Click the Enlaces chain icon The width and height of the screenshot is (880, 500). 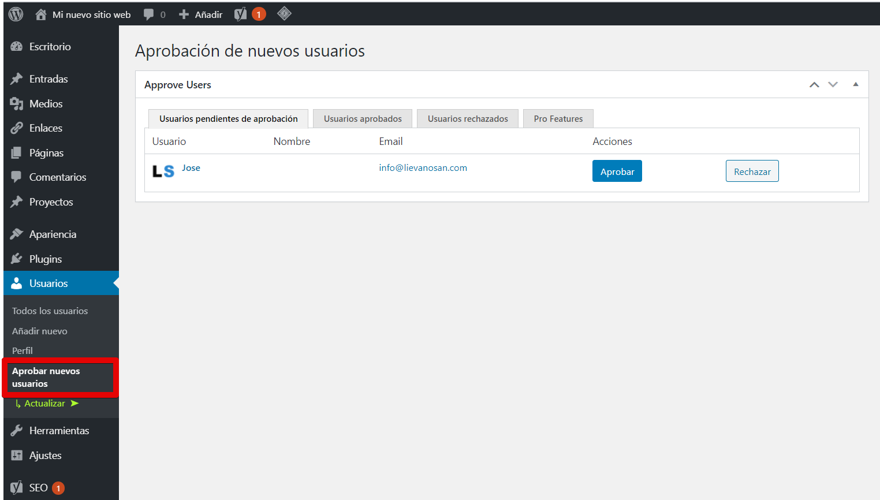click(x=17, y=128)
